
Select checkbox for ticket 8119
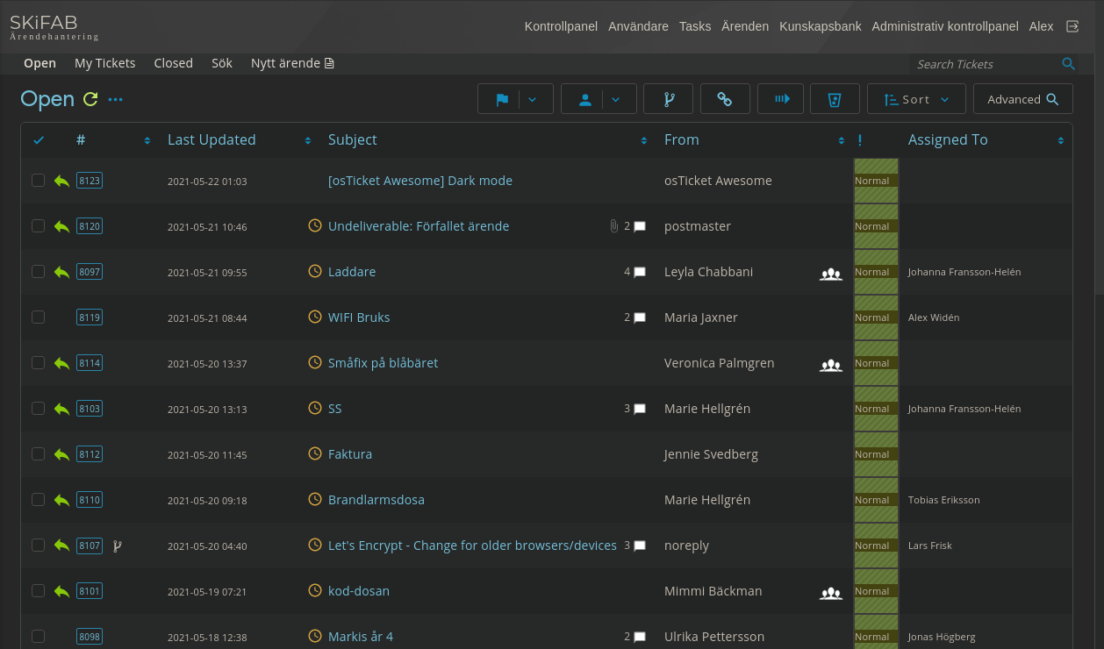38,317
